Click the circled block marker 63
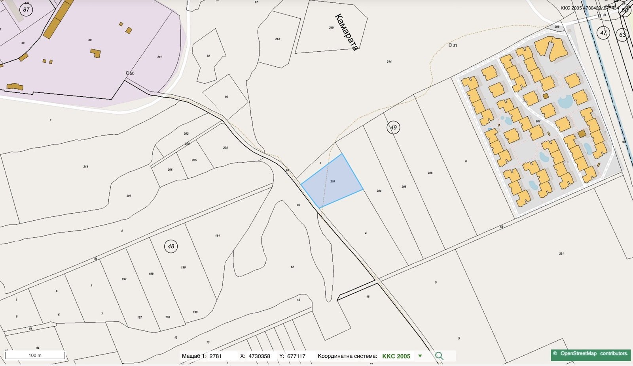 coord(622,35)
